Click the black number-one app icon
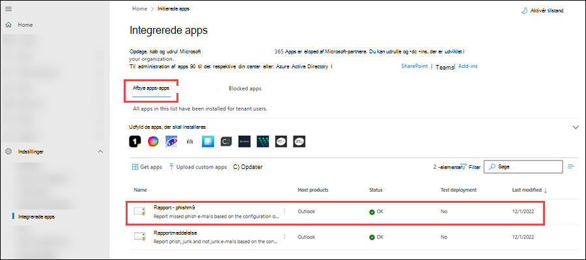The width and height of the screenshot is (586, 260). point(135,142)
